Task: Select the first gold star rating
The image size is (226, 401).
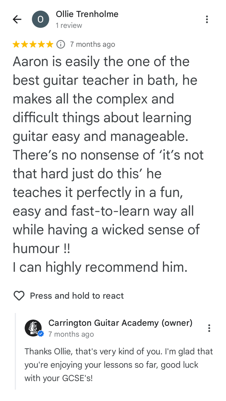Action: [16, 44]
